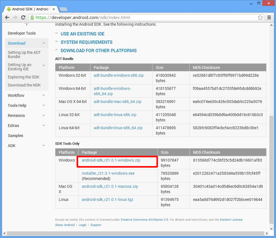This screenshot has width=276, height=238.
Task: Click the vertical scrollbar thumb
Action: click(x=271, y=170)
